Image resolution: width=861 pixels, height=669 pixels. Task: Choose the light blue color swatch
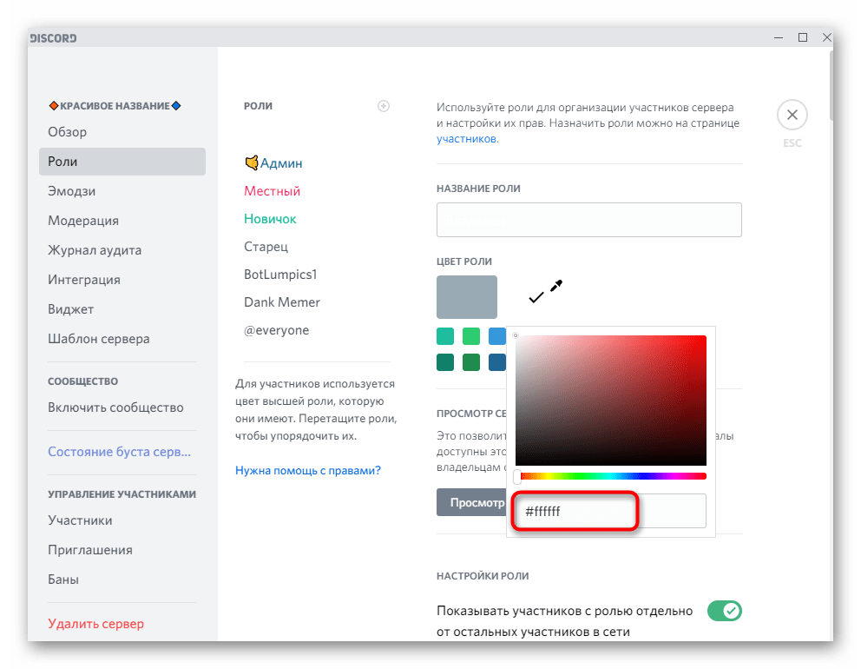tap(497, 336)
